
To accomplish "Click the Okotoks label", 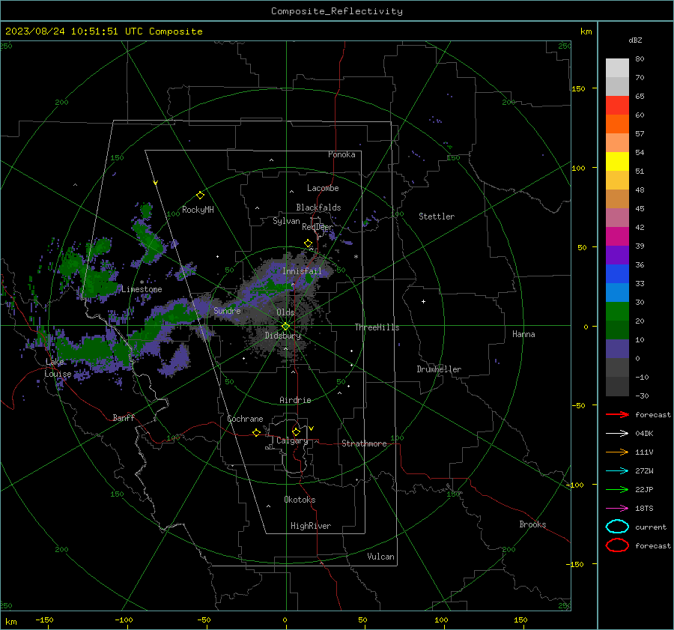I will 300,500.
